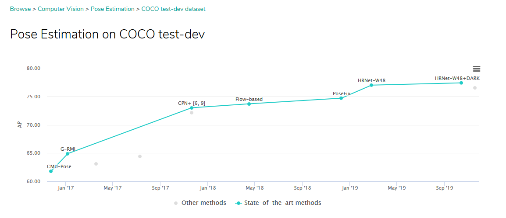Click the Browse breadcrumb link
Image resolution: width=506 pixels, height=218 pixels.
21,9
